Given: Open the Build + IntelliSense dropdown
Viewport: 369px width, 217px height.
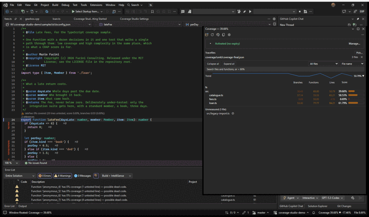Looking at the screenshot, I should (116, 176).
